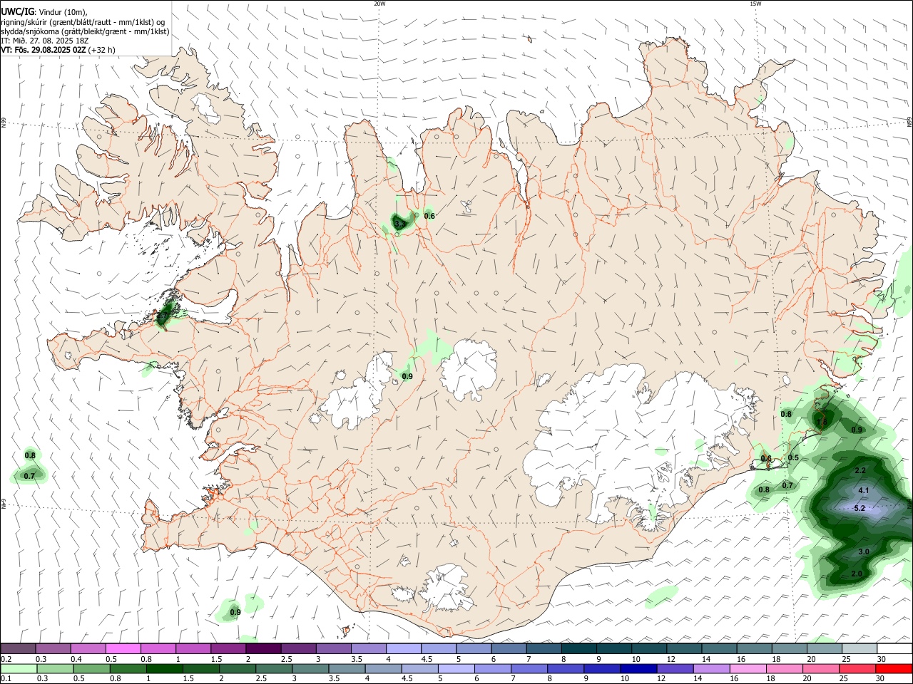This screenshot has height=684, width=913.
Task: Pick the darkest green 1 swatch in lower legend row
Action: pos(164,668)
